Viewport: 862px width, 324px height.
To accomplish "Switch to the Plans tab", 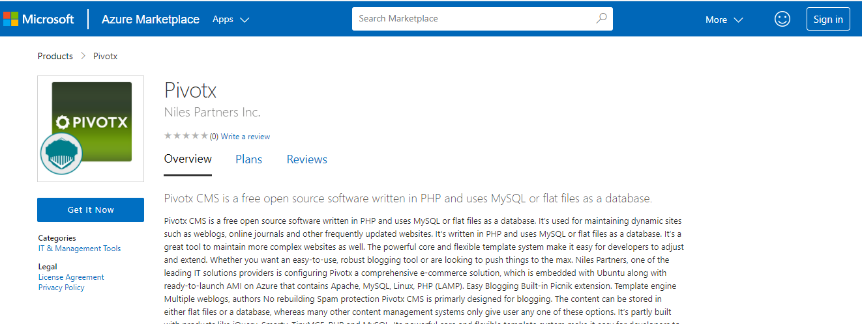I will (x=248, y=159).
